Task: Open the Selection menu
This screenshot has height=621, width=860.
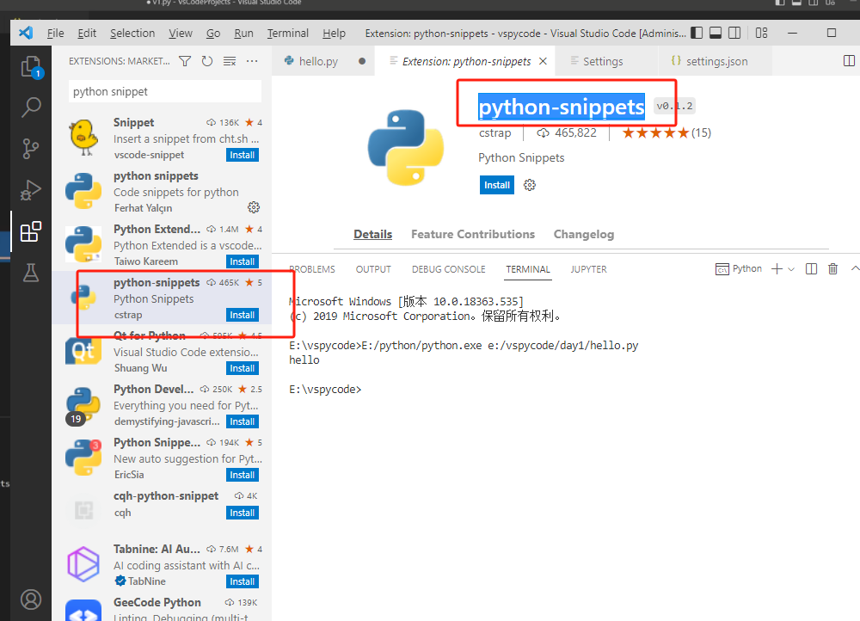Action: point(132,33)
